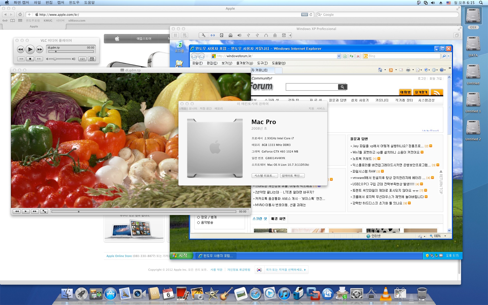Open IE zoom level 100% dropdown
The width and height of the screenshot is (488, 305).
coord(445,236)
